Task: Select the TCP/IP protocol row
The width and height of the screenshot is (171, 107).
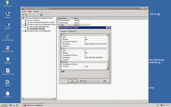Action: [x=74, y=25]
